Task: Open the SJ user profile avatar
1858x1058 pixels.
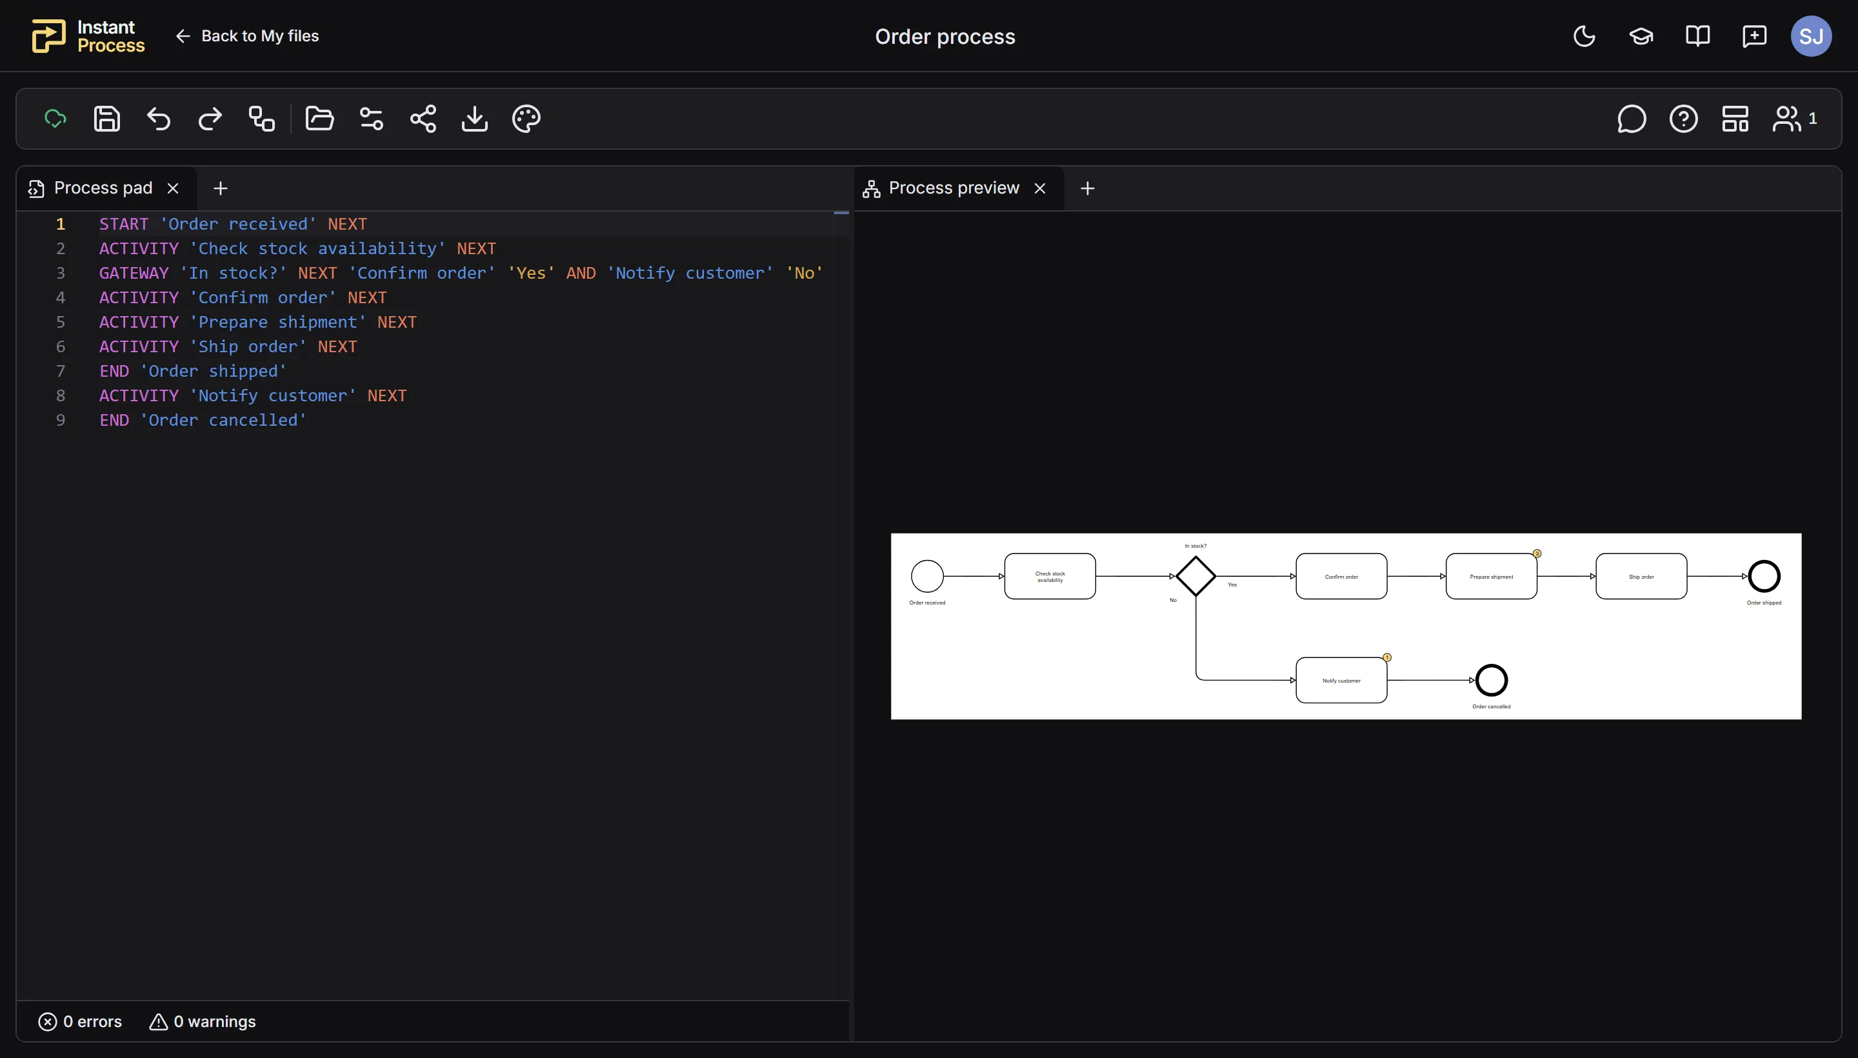Action: 1811,35
